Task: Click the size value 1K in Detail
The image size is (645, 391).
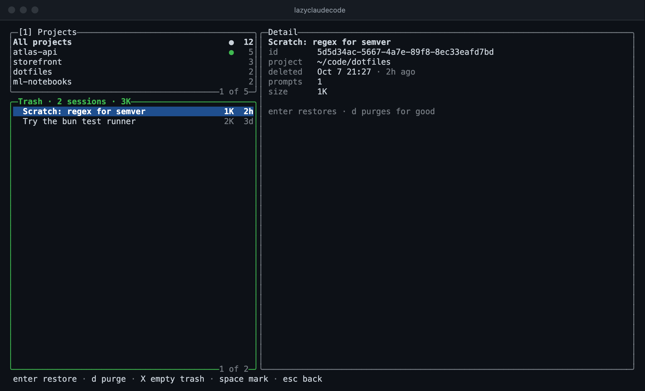Action: tap(322, 92)
